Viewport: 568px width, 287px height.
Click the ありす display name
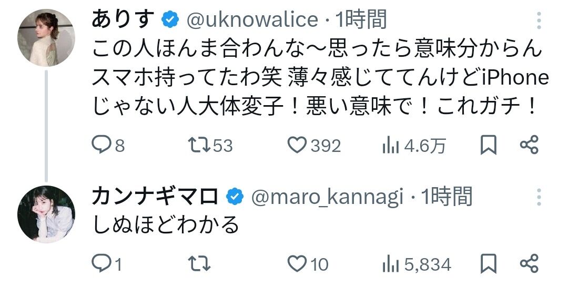tap(123, 20)
